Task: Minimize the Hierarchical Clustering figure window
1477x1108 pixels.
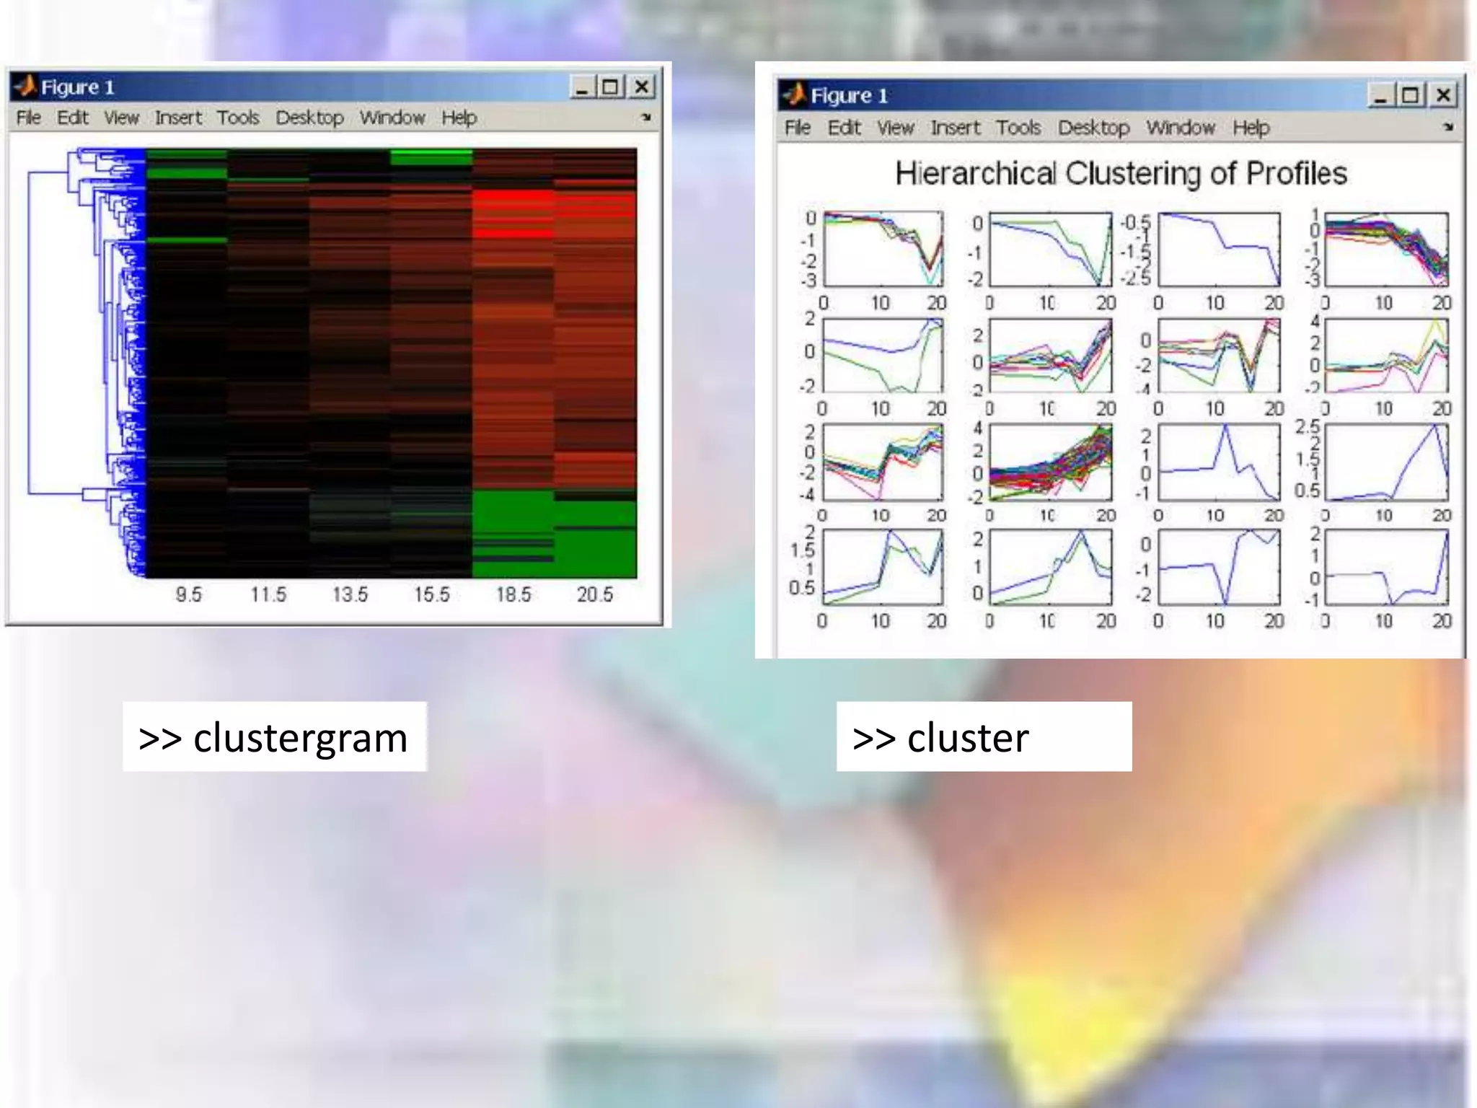Action: 1381,95
